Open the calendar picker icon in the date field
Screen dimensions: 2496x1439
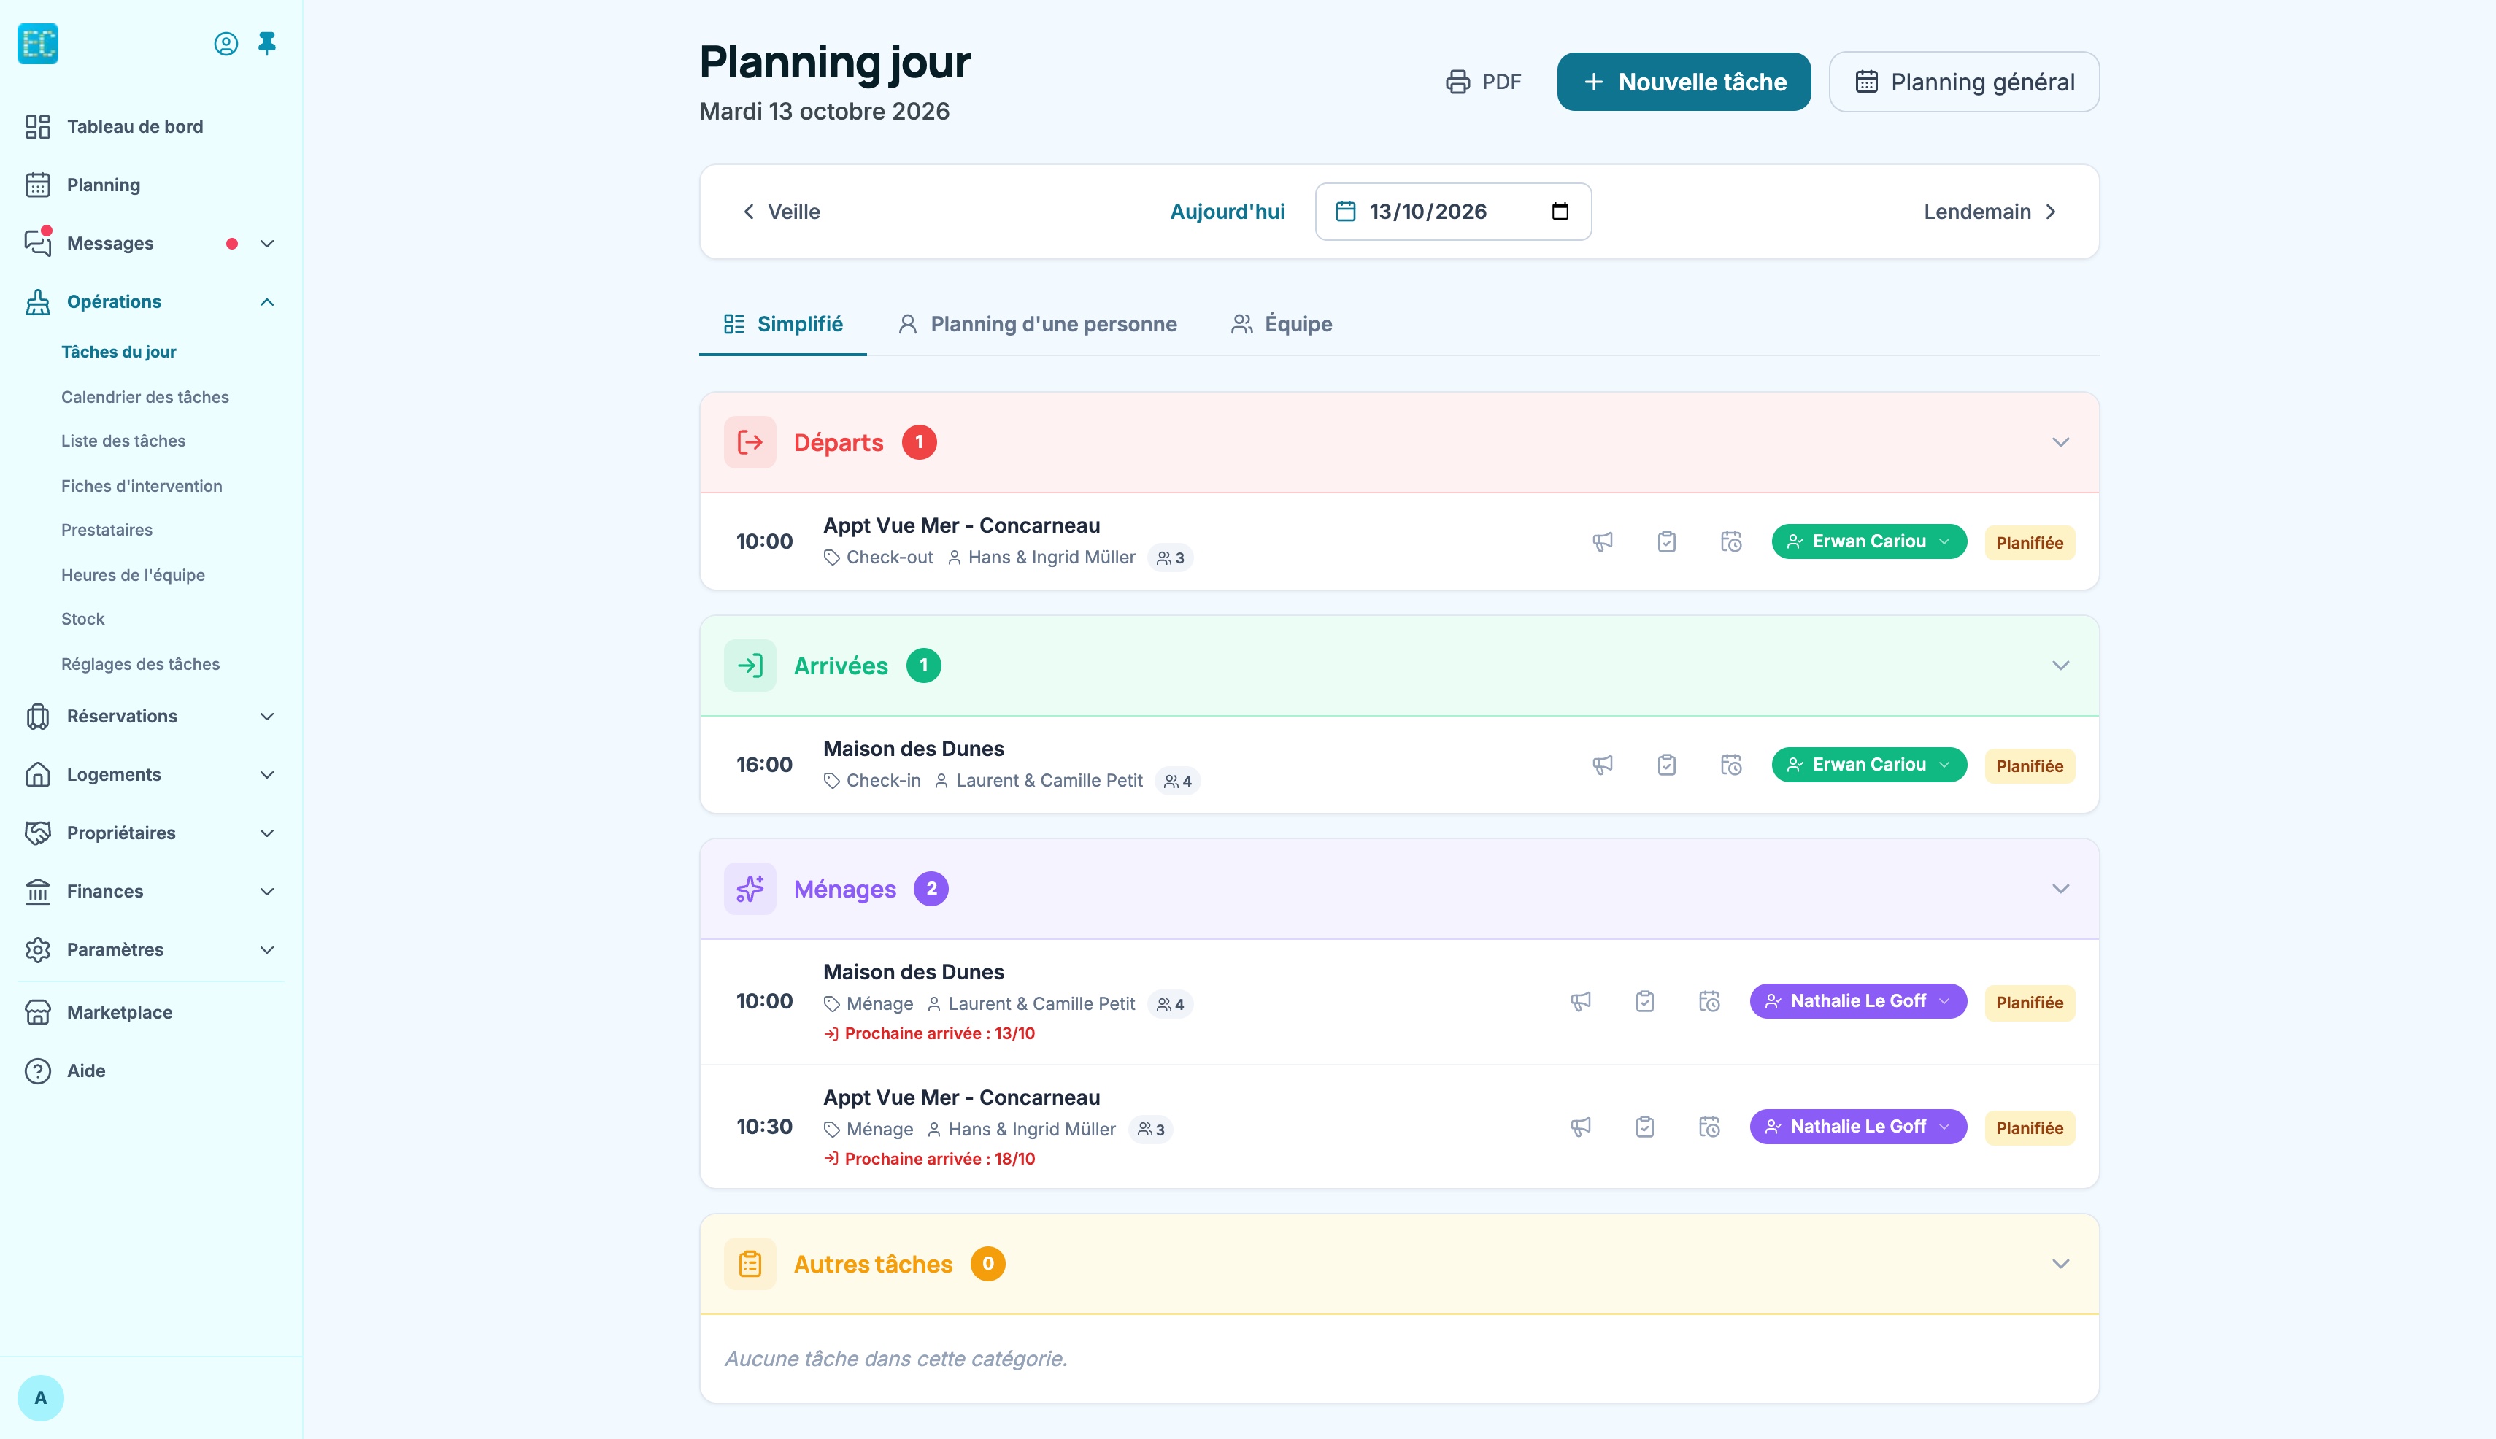coord(1560,212)
